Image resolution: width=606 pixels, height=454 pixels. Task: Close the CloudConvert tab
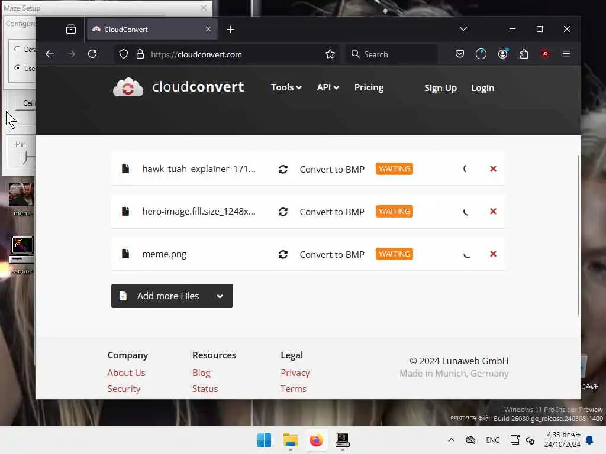point(208,30)
